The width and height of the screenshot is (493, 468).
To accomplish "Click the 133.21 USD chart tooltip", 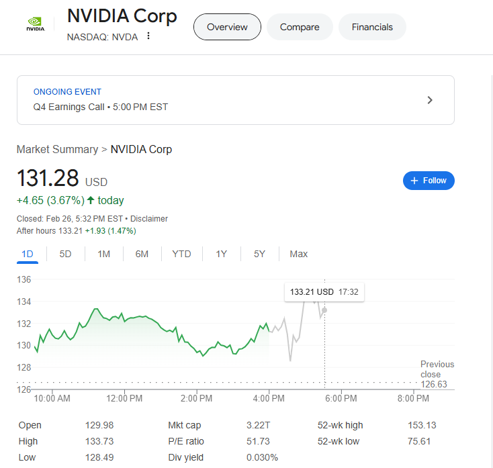I will (x=324, y=292).
